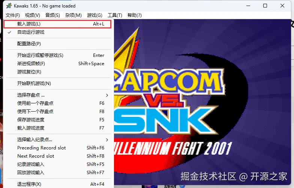Screen dimensions: 294x188
Task: Open the 视频(V) menu
Action: 32,15
